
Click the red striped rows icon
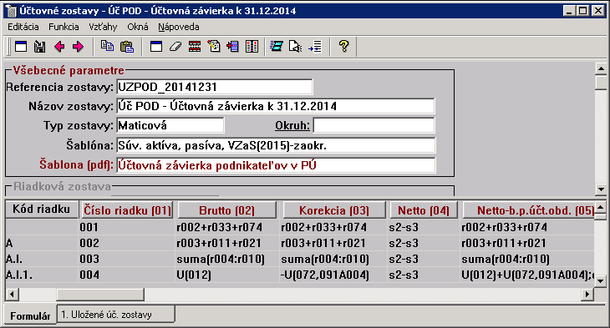point(195,47)
